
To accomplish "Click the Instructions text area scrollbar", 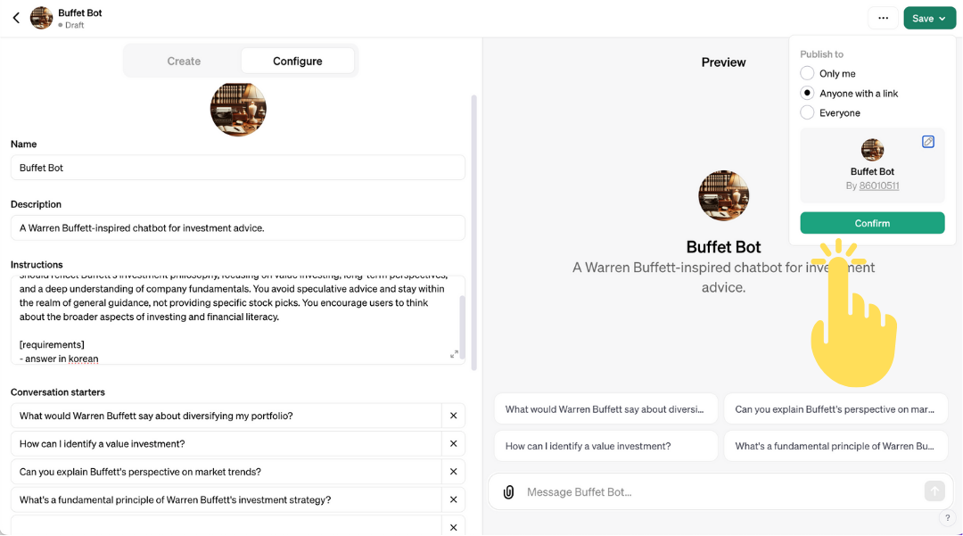I will click(462, 326).
